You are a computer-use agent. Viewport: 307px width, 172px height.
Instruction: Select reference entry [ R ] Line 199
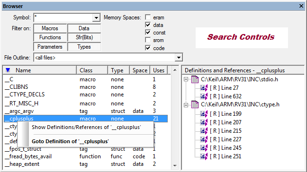click(226, 113)
